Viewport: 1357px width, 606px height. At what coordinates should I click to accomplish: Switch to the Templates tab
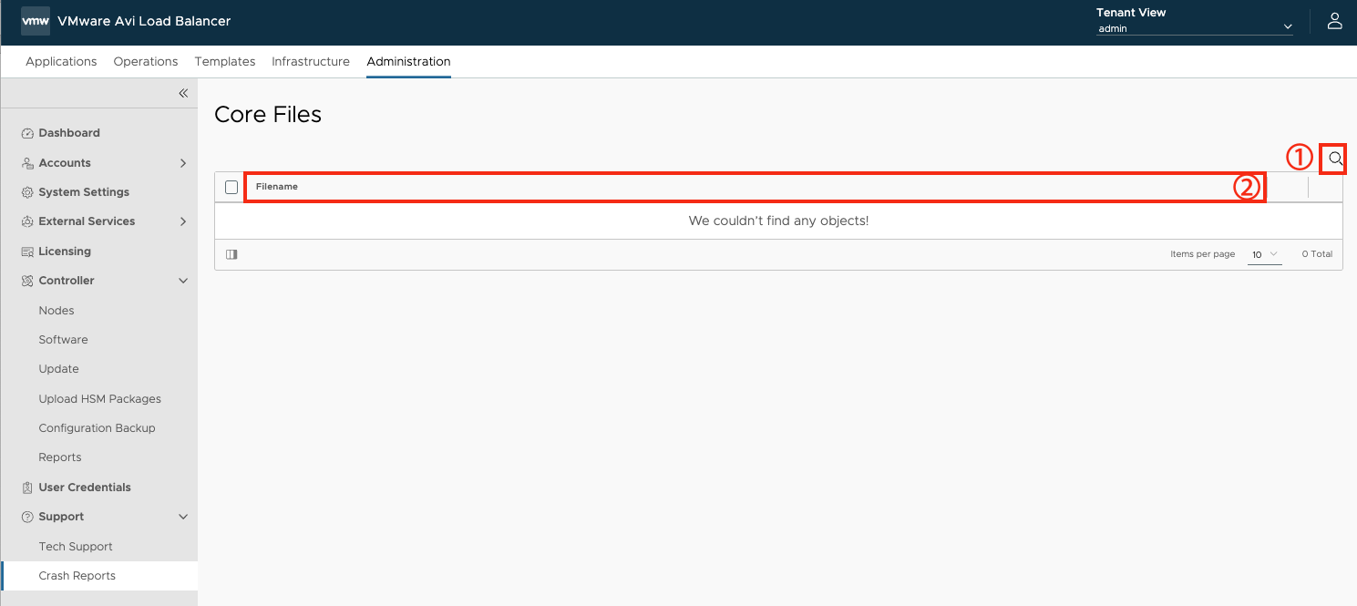point(225,62)
